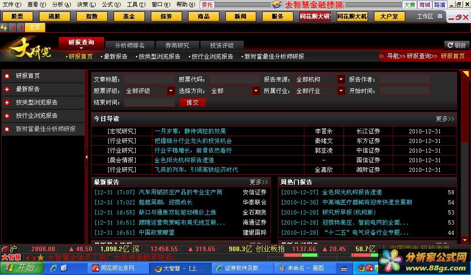Click the 大赛 button at top right

pyautogui.click(x=410, y=5)
